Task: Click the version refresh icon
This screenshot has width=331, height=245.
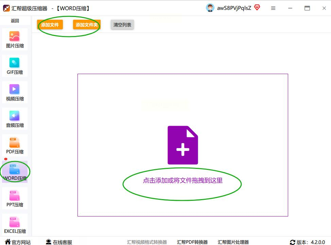Action: (x=293, y=242)
